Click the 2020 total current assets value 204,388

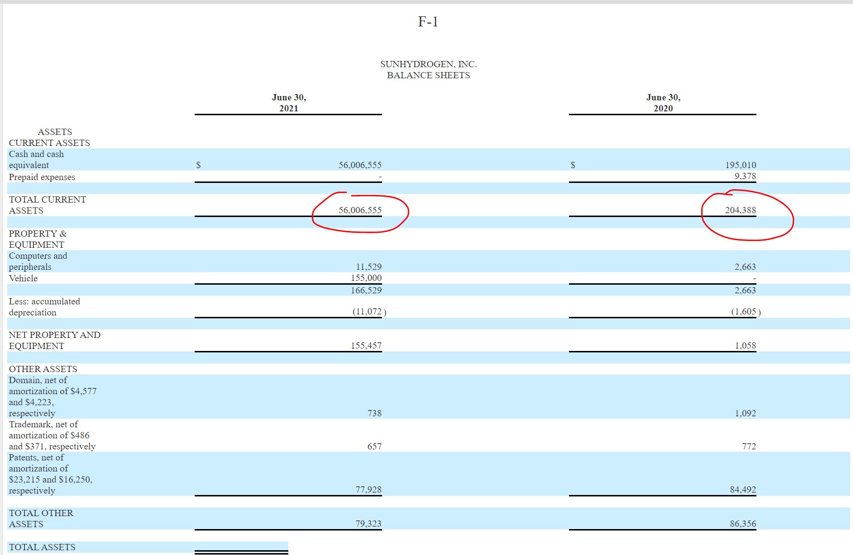741,210
